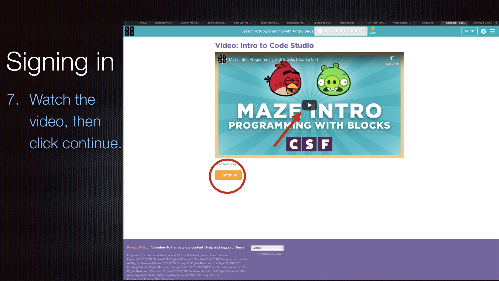Switch to the First Year Hom... browser tab
Screen dimensions: 499x281
coord(375,23)
